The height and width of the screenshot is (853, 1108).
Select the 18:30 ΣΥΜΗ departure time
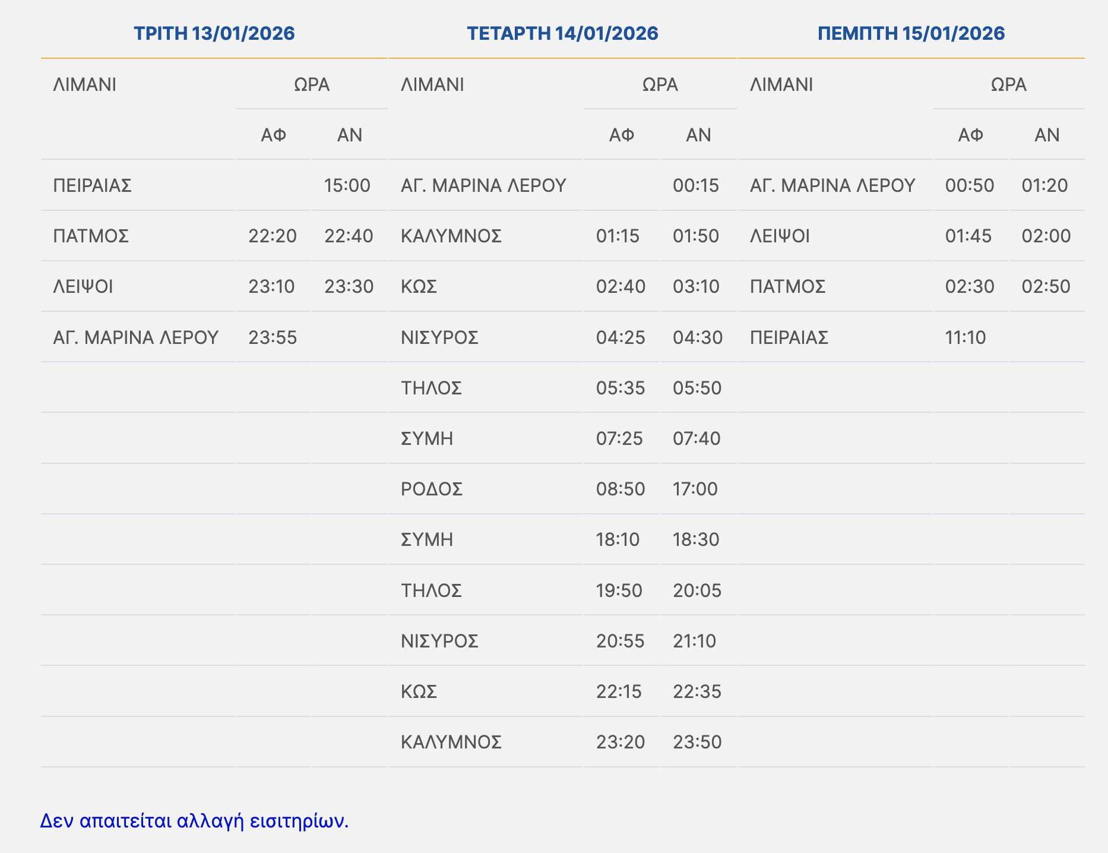[x=695, y=540]
